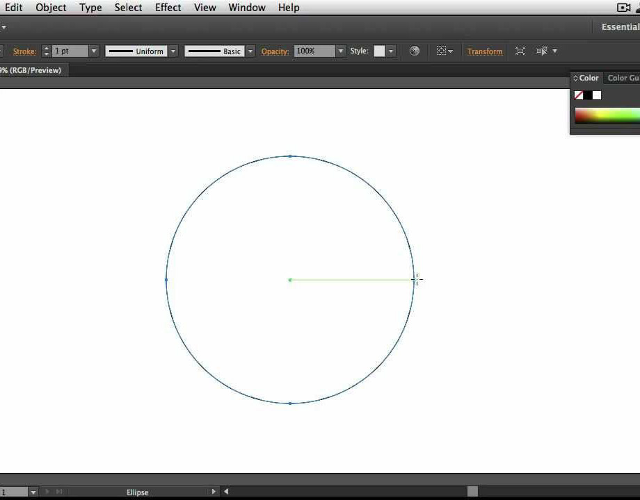Viewport: 640px width, 500px height.
Task: Click the stroke weight stepper arrows
Action: (47, 51)
